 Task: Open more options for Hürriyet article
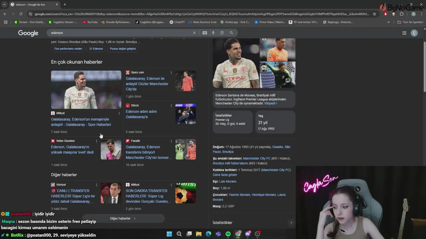point(97,185)
